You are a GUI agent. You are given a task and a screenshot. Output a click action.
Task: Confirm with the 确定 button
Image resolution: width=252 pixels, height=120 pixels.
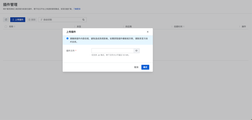pyautogui.click(x=145, y=67)
